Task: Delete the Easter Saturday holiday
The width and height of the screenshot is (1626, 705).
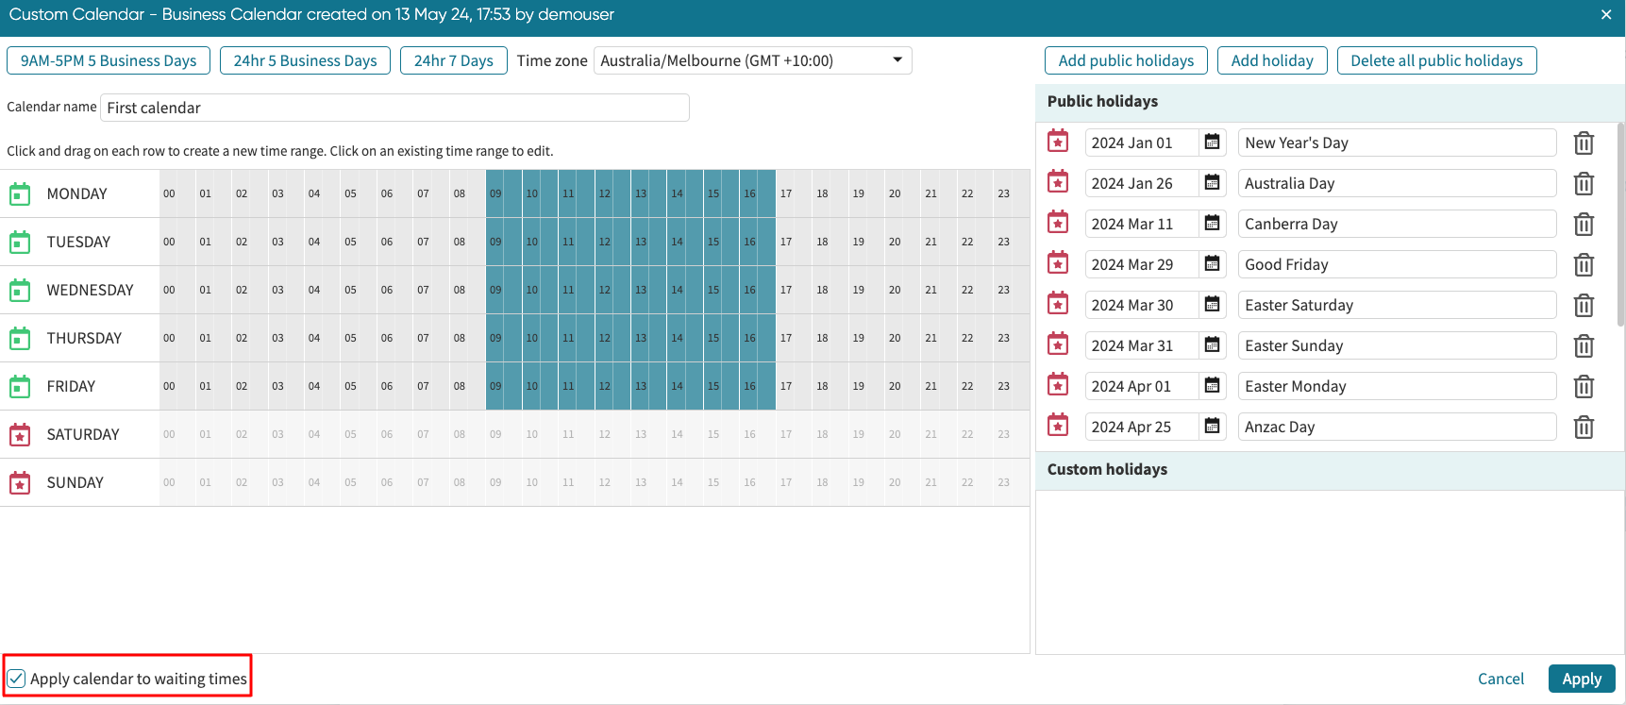Action: pyautogui.click(x=1584, y=306)
